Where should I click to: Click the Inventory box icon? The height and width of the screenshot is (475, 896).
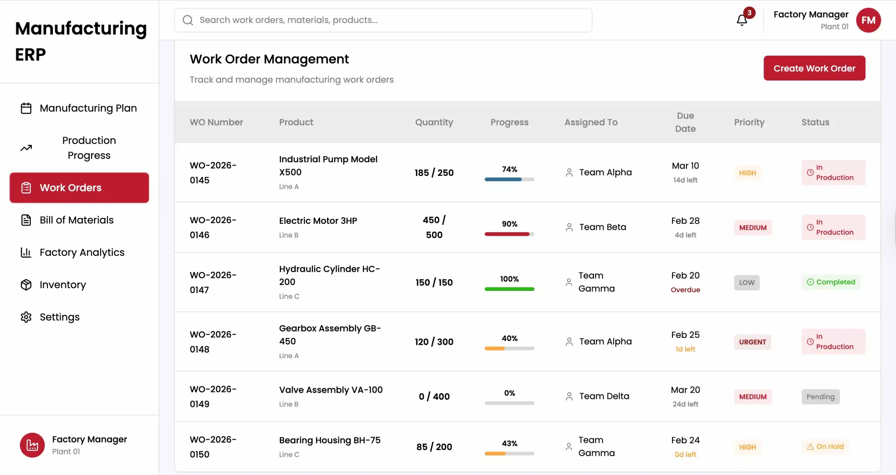coord(26,285)
